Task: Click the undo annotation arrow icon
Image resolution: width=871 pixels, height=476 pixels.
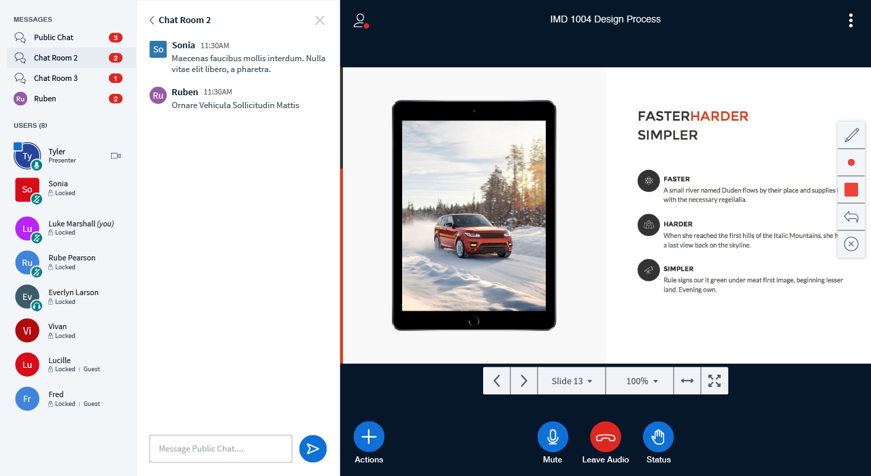Action: (x=851, y=217)
